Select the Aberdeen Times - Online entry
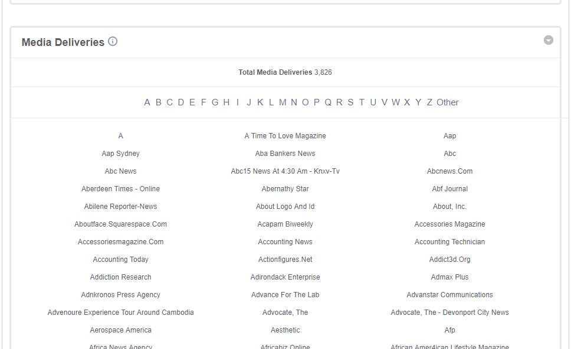The image size is (571, 349). [120, 189]
